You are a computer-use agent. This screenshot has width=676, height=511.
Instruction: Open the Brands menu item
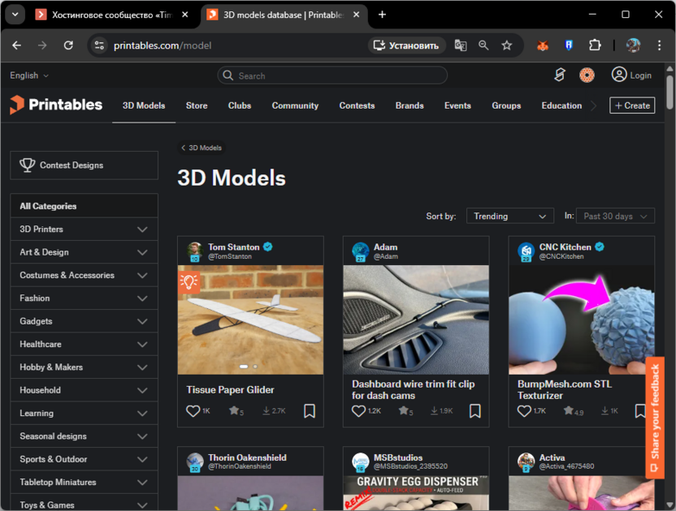click(x=409, y=105)
